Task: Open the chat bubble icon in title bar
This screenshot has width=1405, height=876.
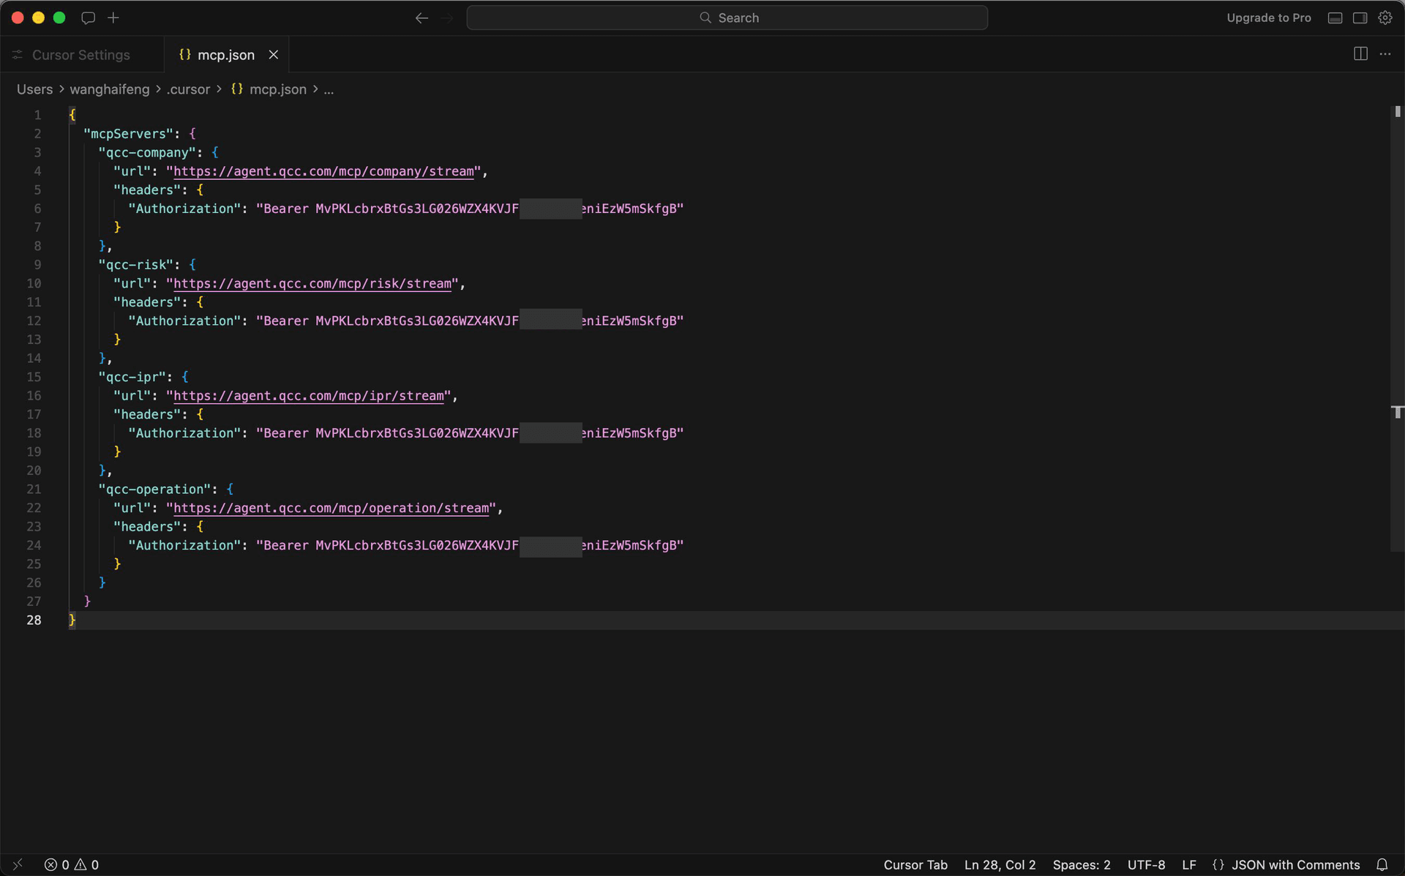Action: [88, 18]
